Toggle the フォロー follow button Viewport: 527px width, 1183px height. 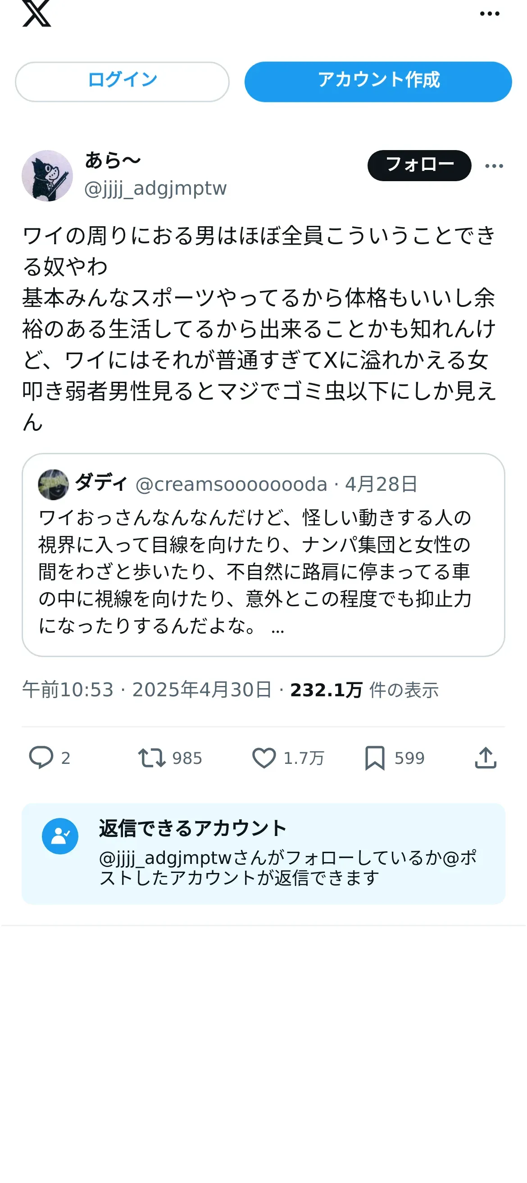point(418,165)
